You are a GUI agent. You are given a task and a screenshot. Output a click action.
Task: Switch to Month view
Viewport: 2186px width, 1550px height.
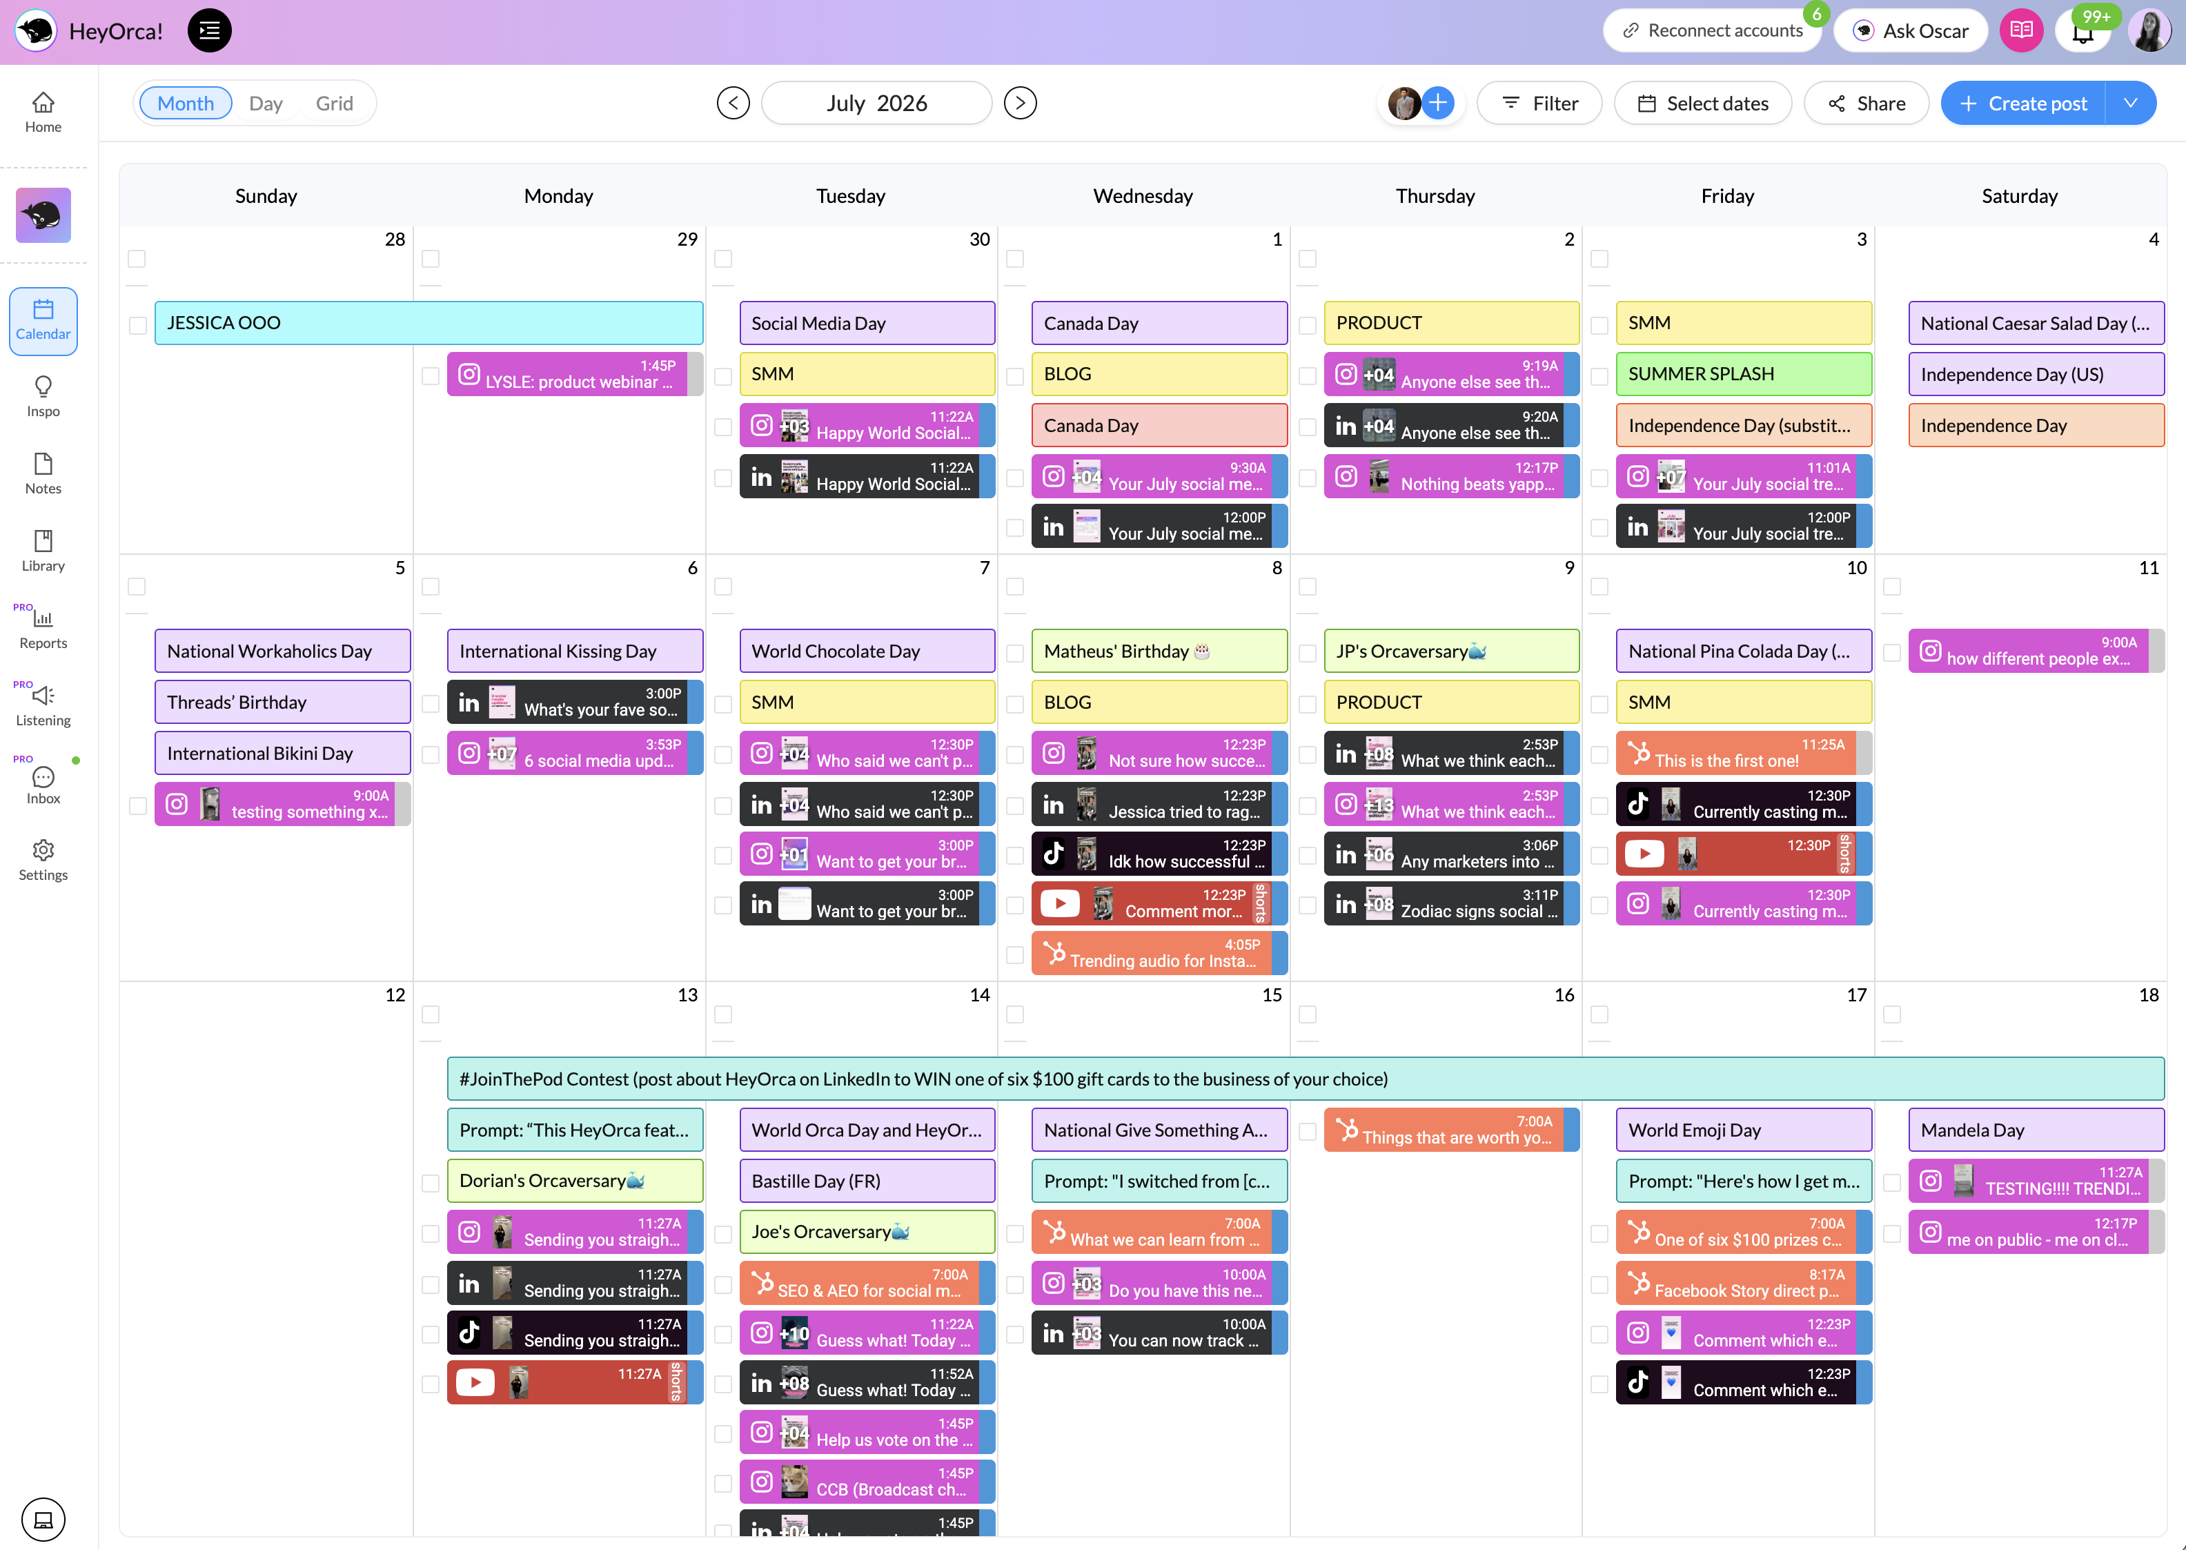(185, 103)
